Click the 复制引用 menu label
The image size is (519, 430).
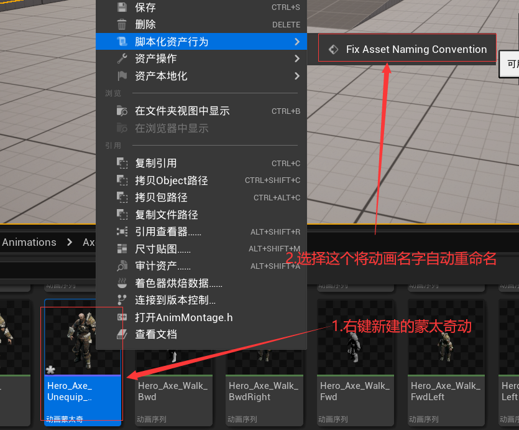[156, 163]
